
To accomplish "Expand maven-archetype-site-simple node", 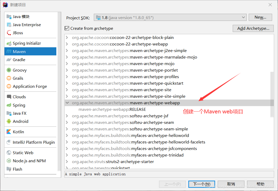I will (x=67, y=96).
